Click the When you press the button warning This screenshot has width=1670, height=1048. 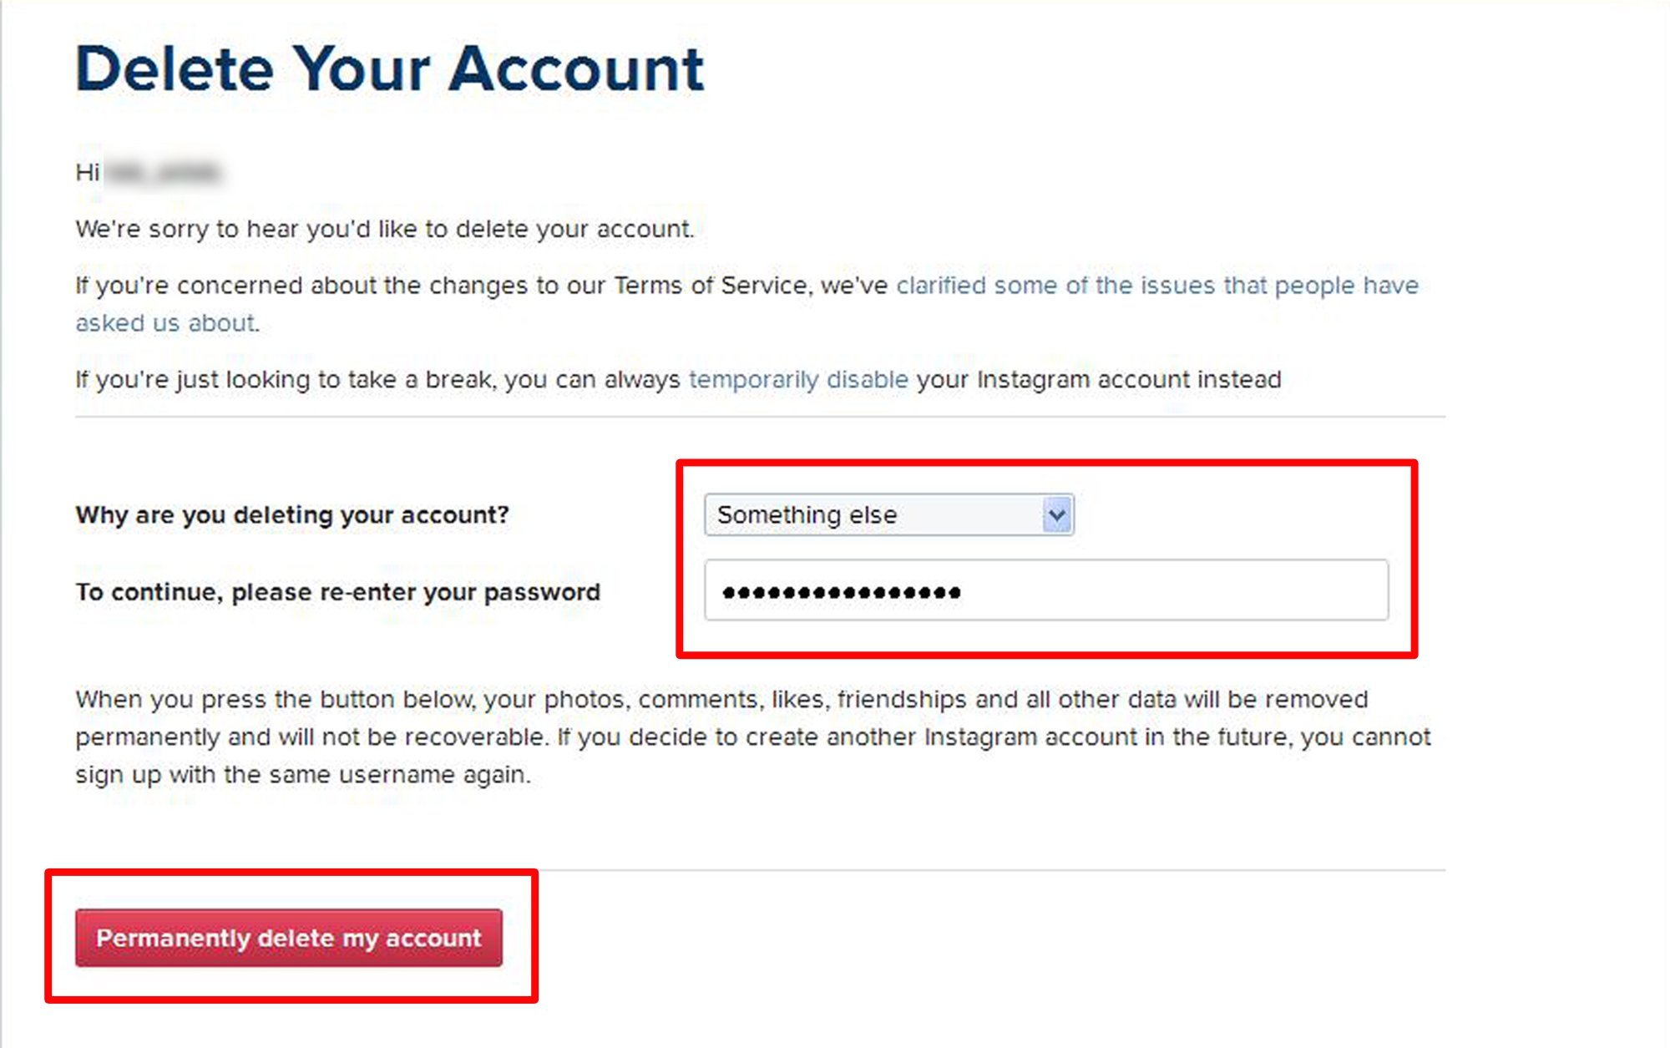pos(721,699)
